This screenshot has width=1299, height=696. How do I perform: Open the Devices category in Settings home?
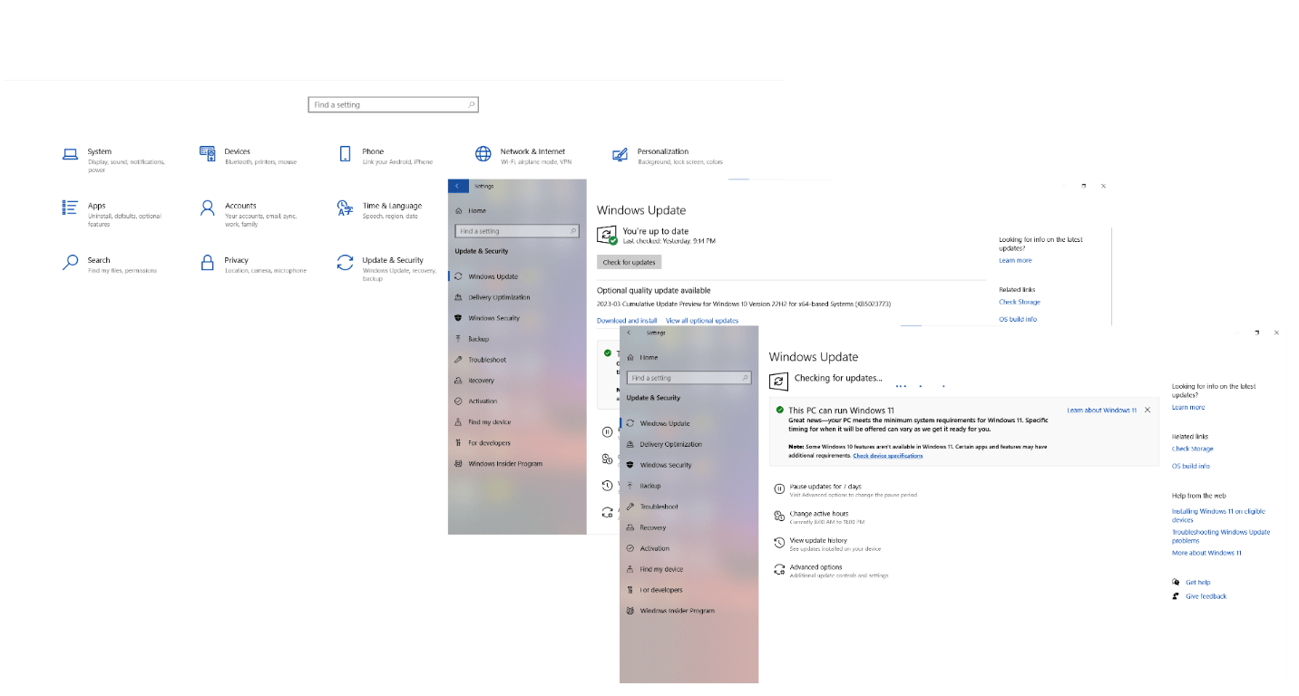pos(249,156)
